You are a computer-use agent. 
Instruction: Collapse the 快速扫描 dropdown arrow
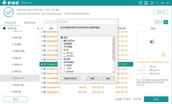[38, 28]
